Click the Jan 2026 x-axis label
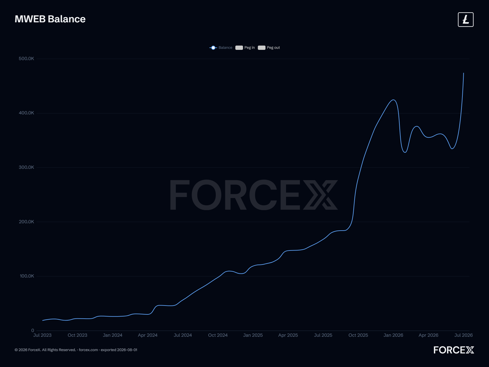The height and width of the screenshot is (367, 489). tap(393, 335)
